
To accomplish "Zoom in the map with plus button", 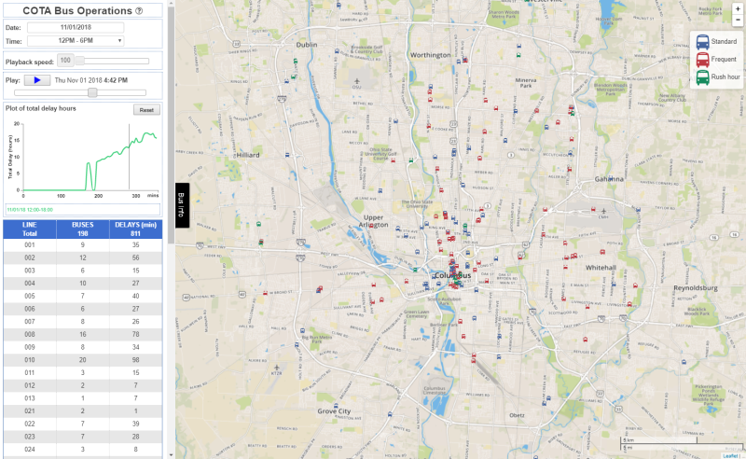I will [738, 8].
